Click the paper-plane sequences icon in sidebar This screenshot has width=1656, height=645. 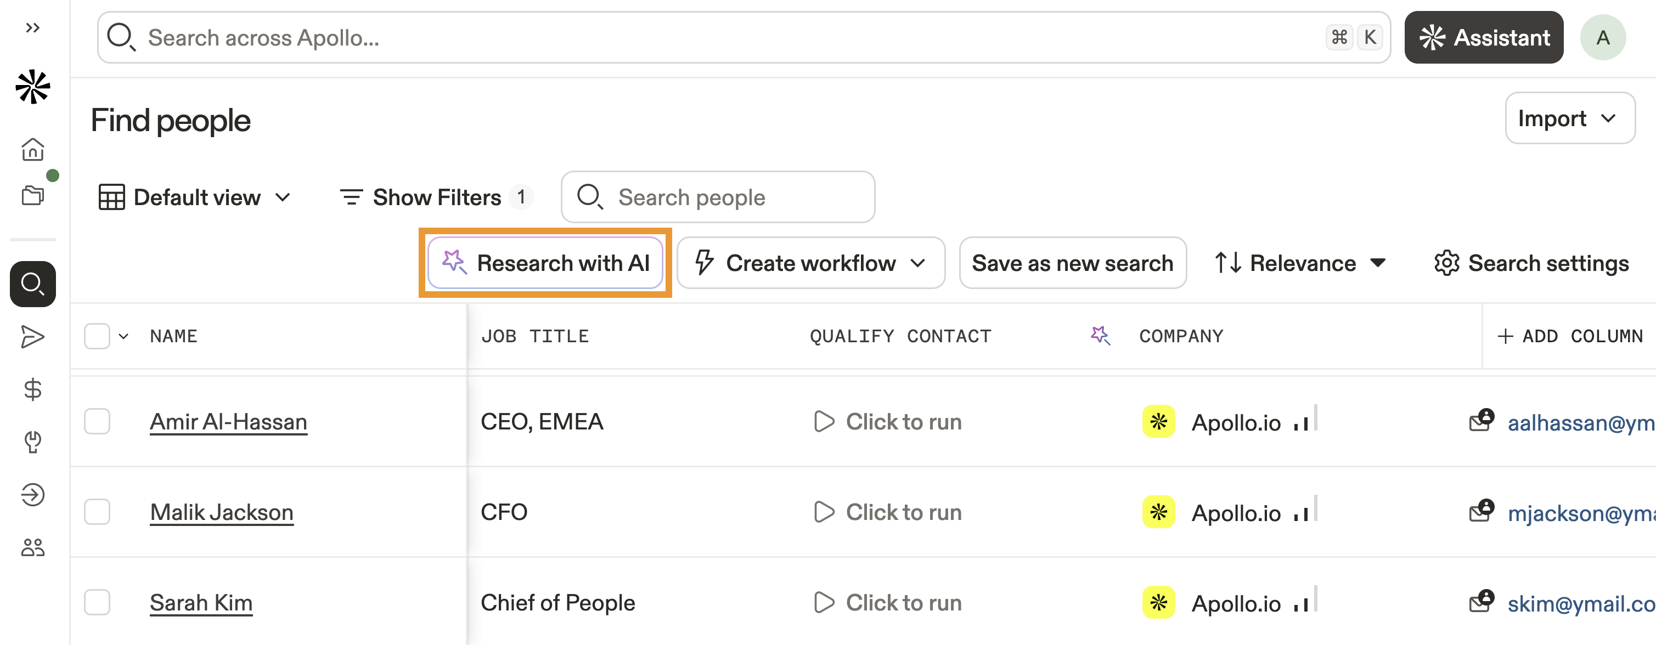[x=33, y=337]
